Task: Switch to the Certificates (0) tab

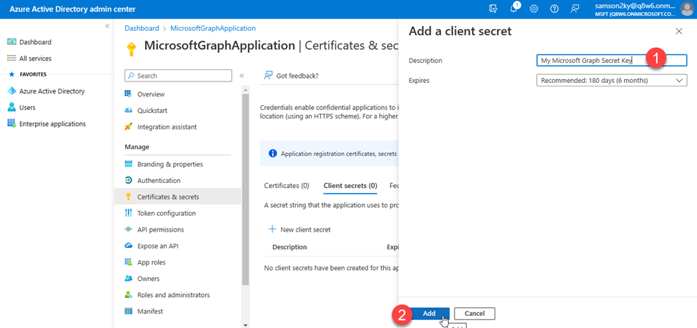Action: coord(287,186)
